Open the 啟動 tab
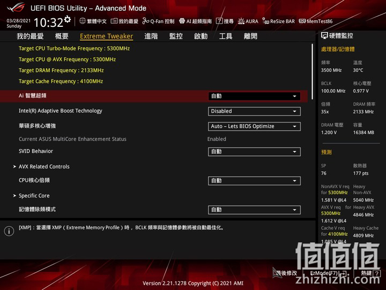Viewport: 386px width, 290px height. tap(201, 37)
